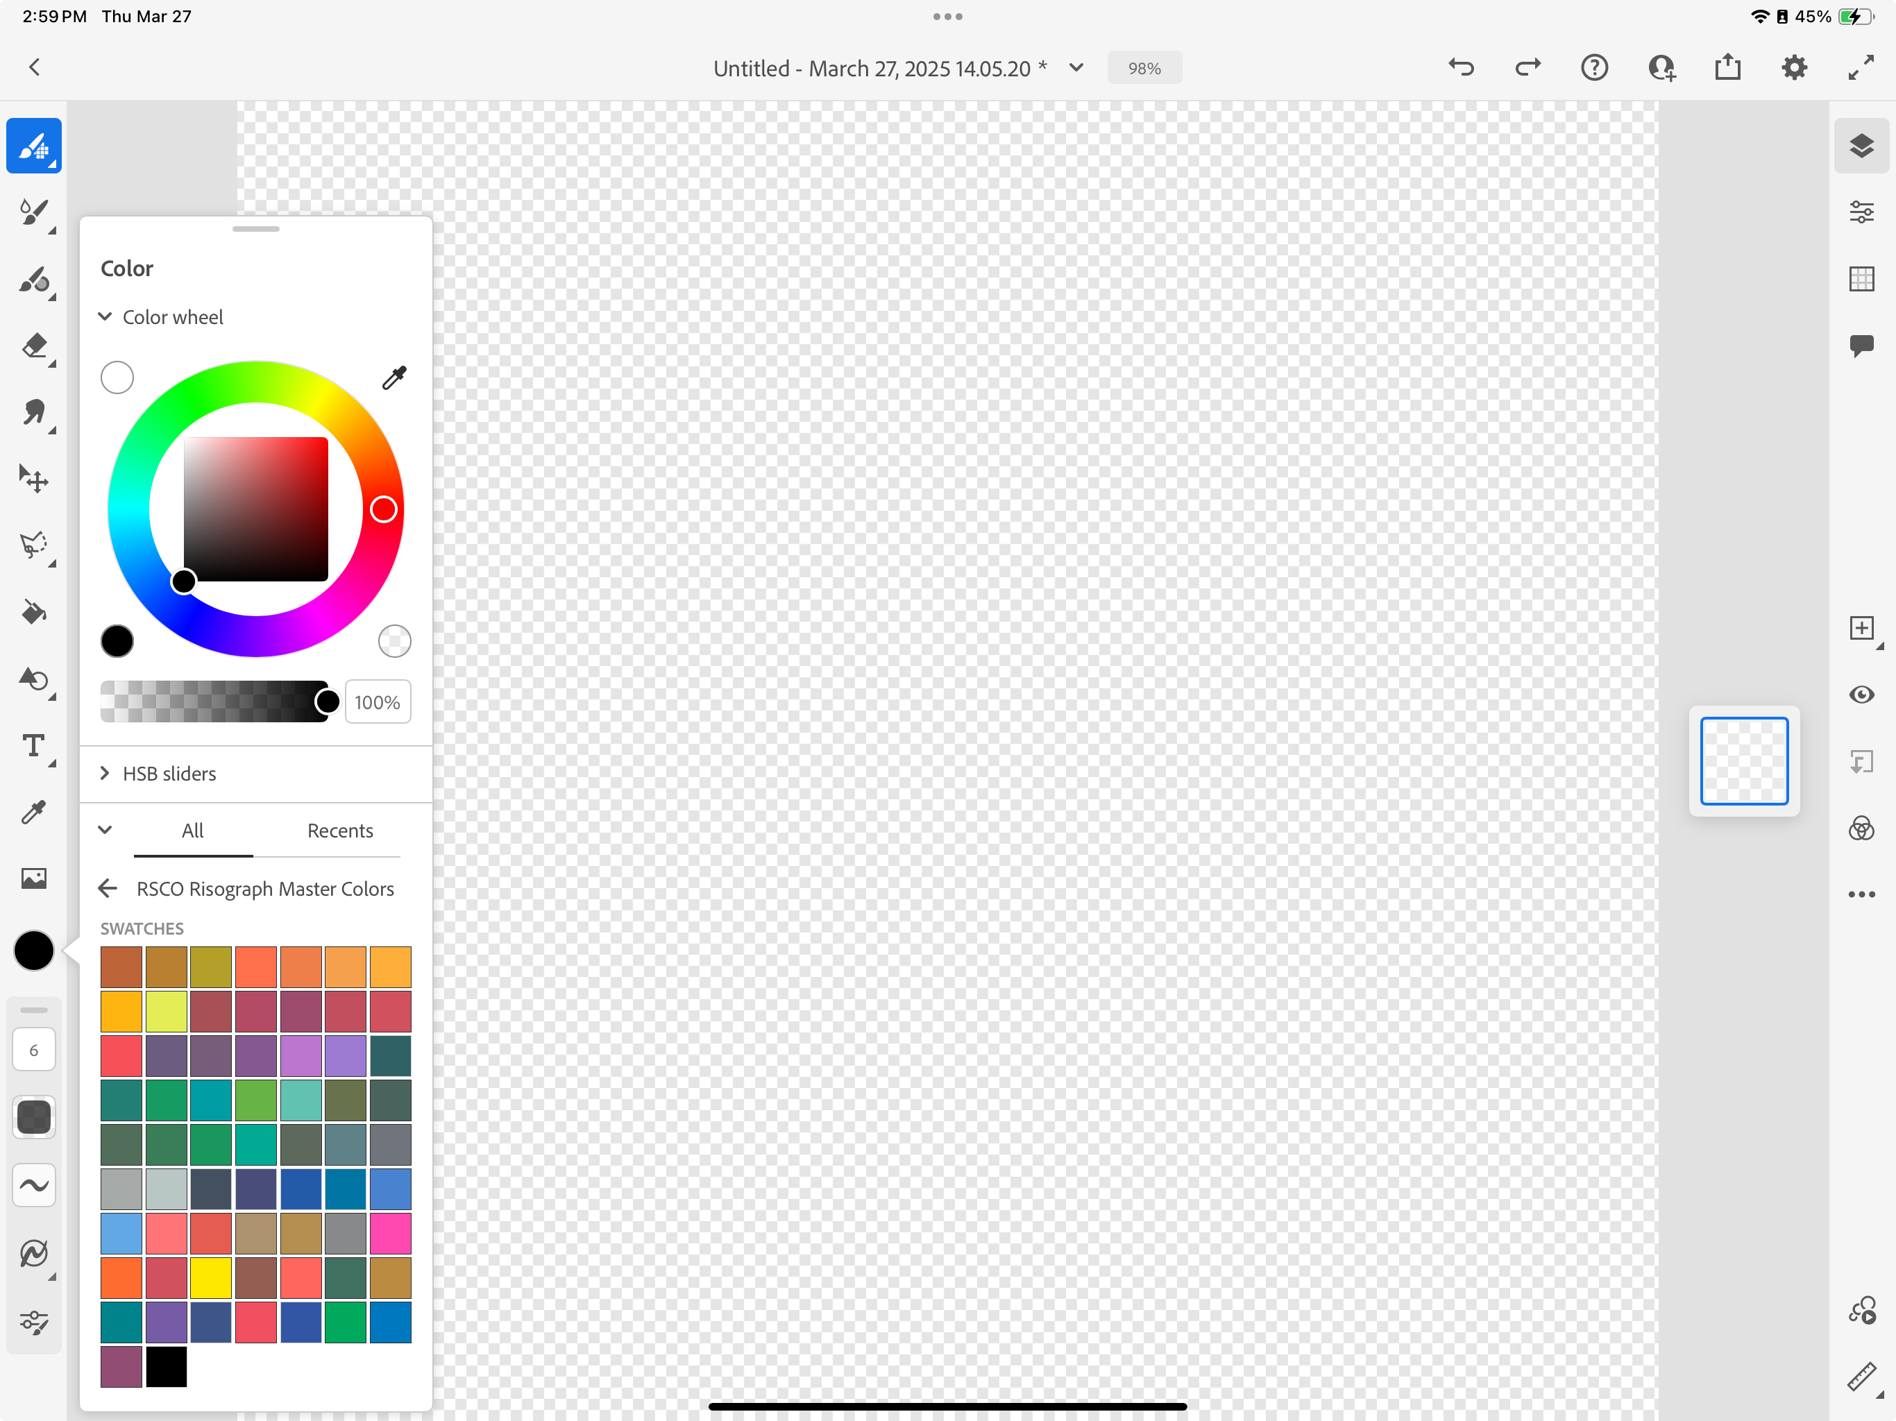Toggle layer visibility eye icon
Image resolution: width=1896 pixels, height=1421 pixels.
[x=1862, y=695]
